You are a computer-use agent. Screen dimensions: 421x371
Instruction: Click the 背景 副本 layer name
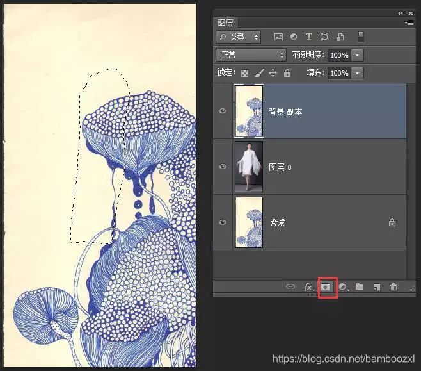285,111
